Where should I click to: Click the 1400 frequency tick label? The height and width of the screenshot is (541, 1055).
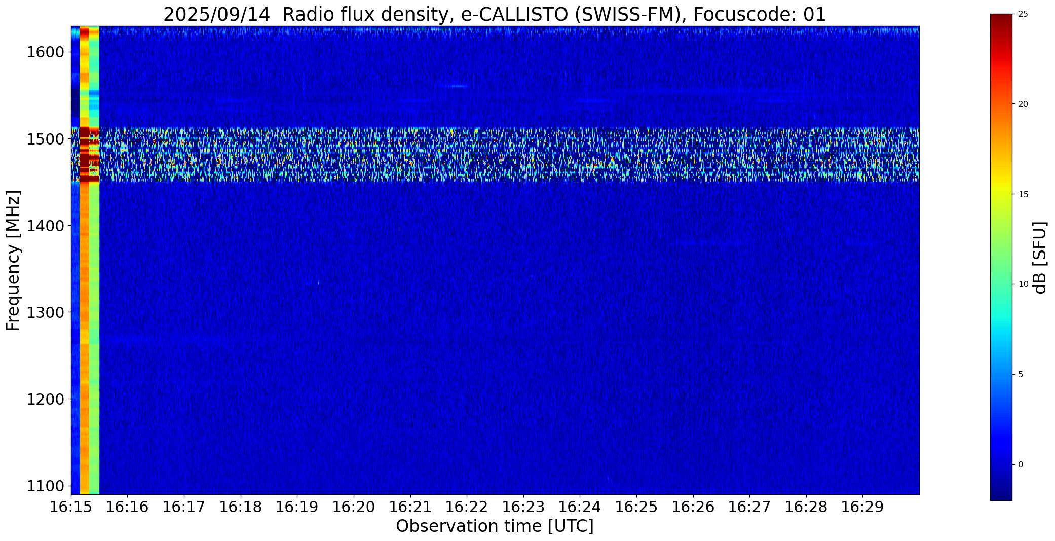click(45, 226)
